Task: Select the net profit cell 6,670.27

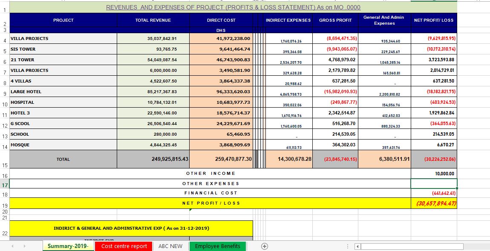Action: click(434, 145)
